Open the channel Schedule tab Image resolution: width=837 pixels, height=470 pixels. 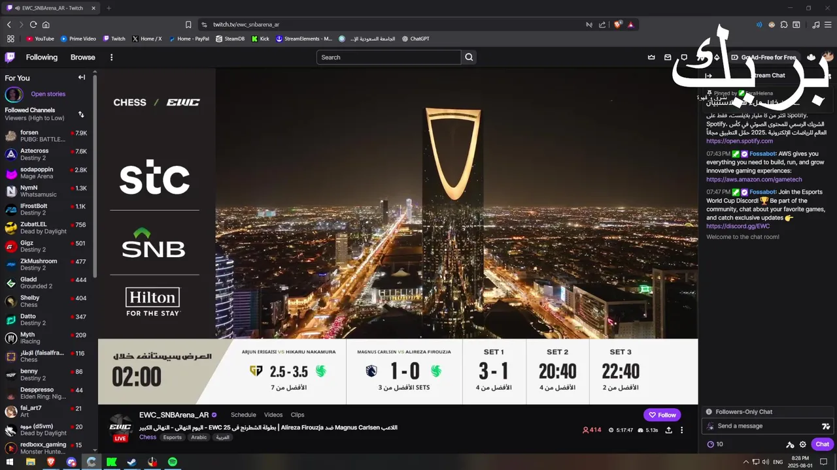click(243, 415)
